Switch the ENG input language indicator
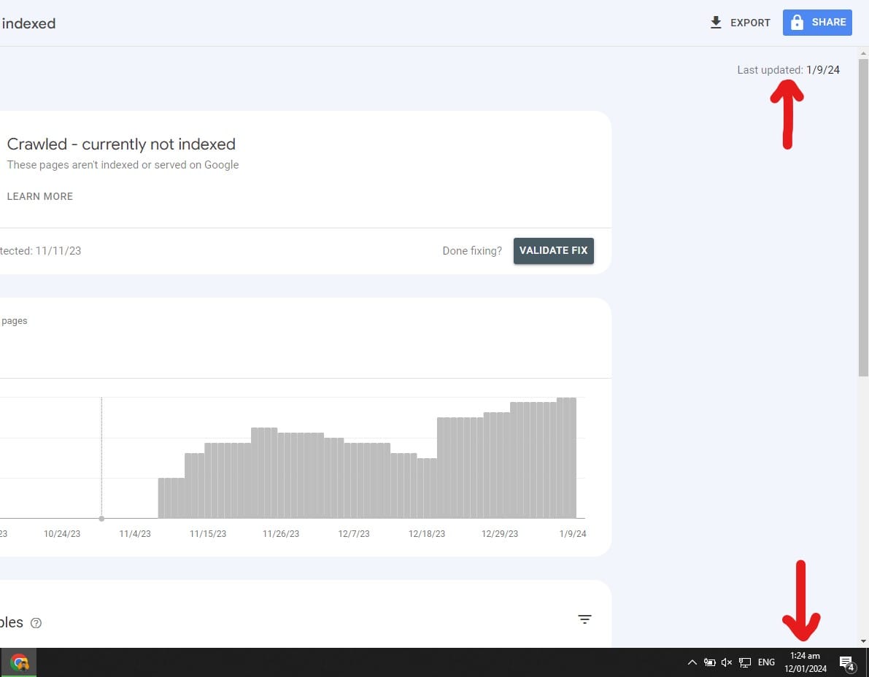 [766, 662]
